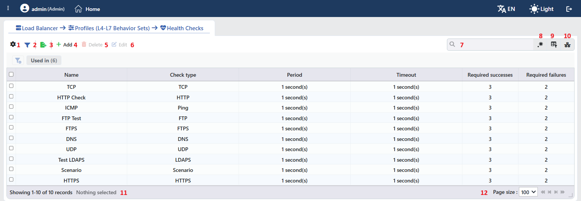Screen dimensions: 581x201
Task: Click the Home house icon
Action: [x=78, y=9]
